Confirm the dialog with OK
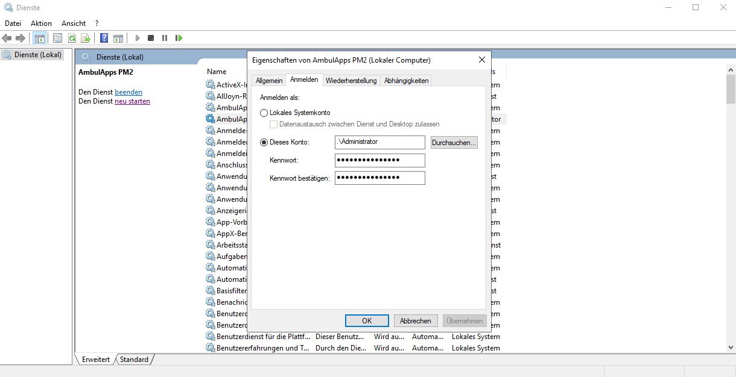 tap(367, 321)
